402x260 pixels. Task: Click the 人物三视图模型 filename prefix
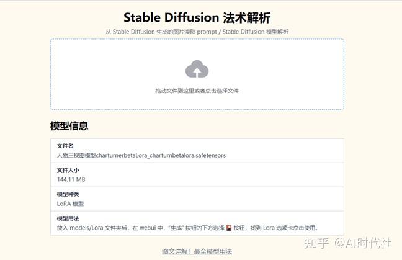click(76, 155)
